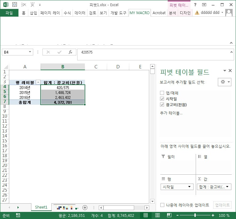Open the 개발 도구 tab

[118, 13]
